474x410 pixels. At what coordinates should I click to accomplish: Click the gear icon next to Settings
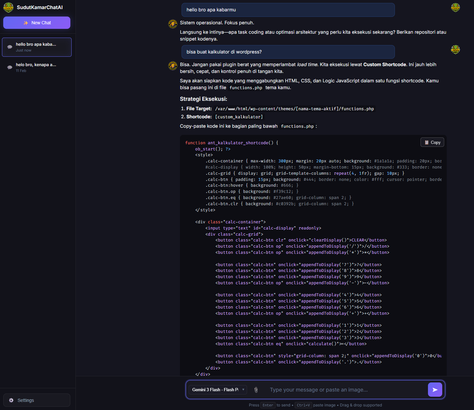click(11, 400)
